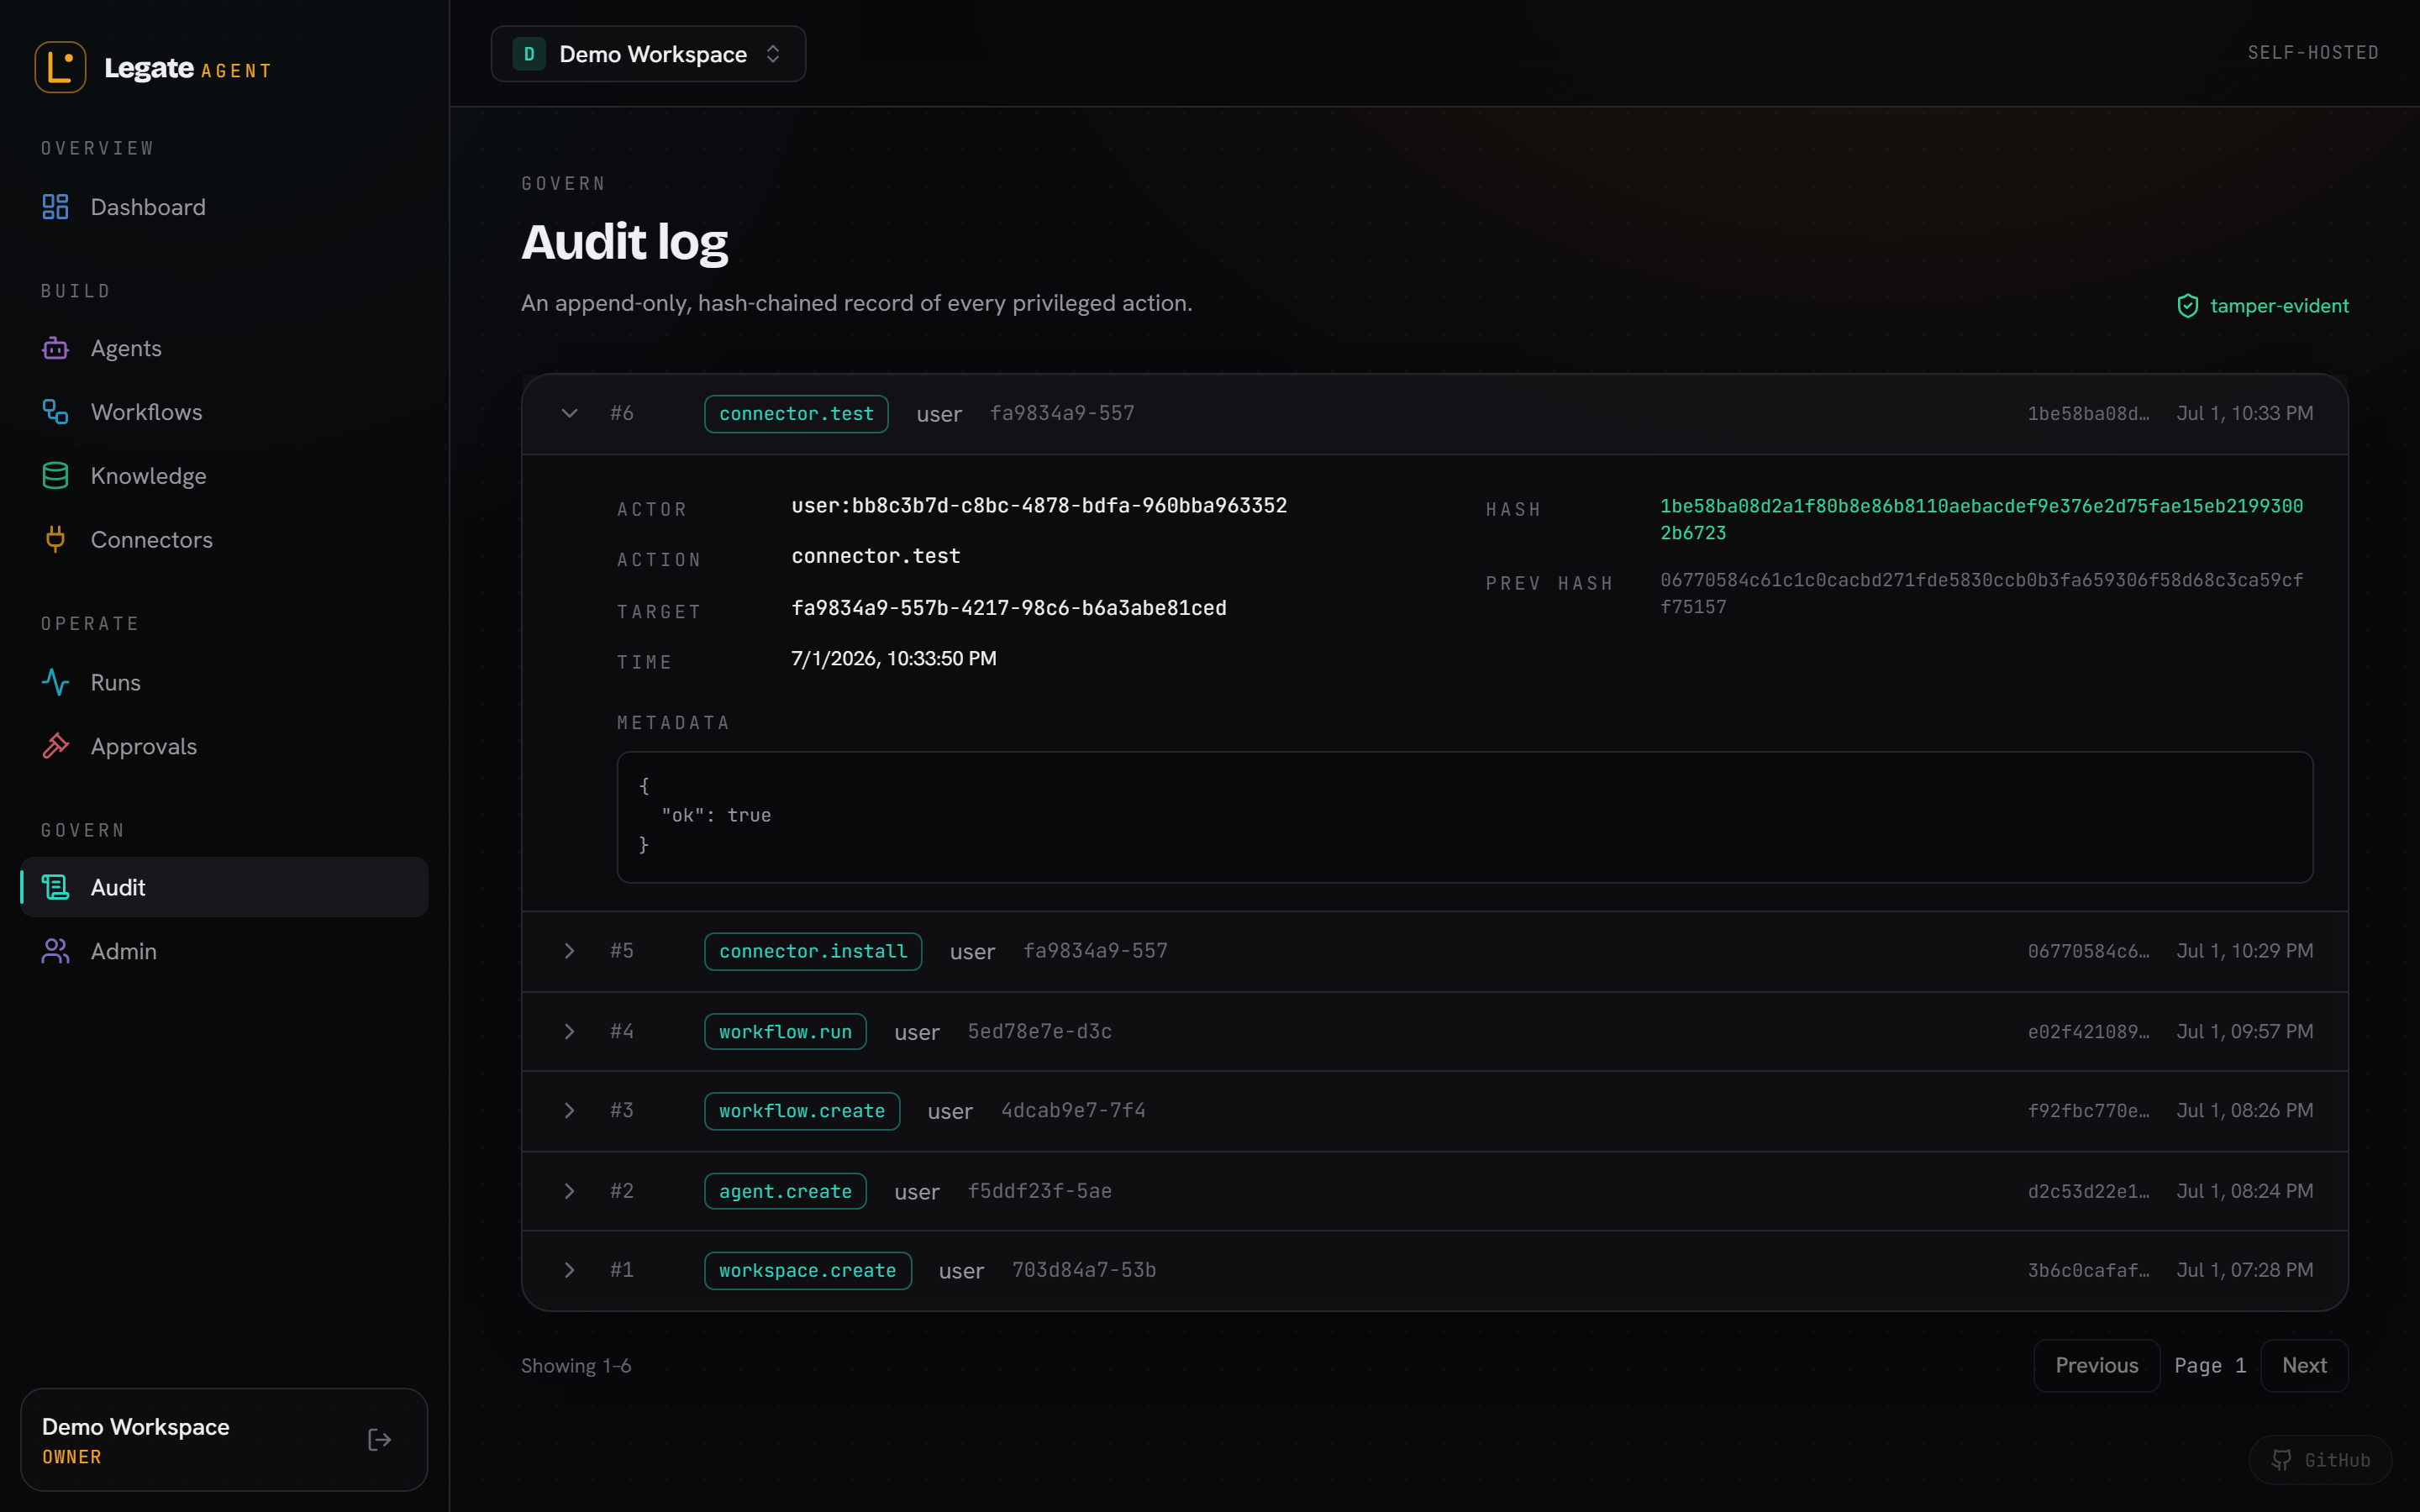The height and width of the screenshot is (1512, 2420).
Task: Click the SELF-HOSTED label
Action: [2313, 53]
